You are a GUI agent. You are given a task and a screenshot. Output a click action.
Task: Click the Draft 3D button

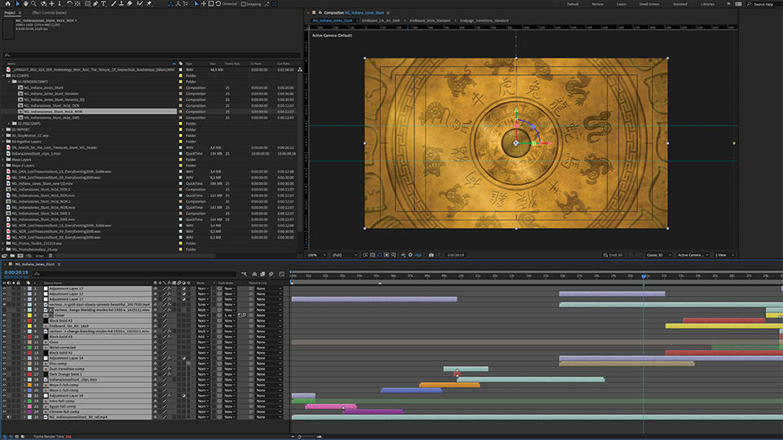pyautogui.click(x=612, y=255)
